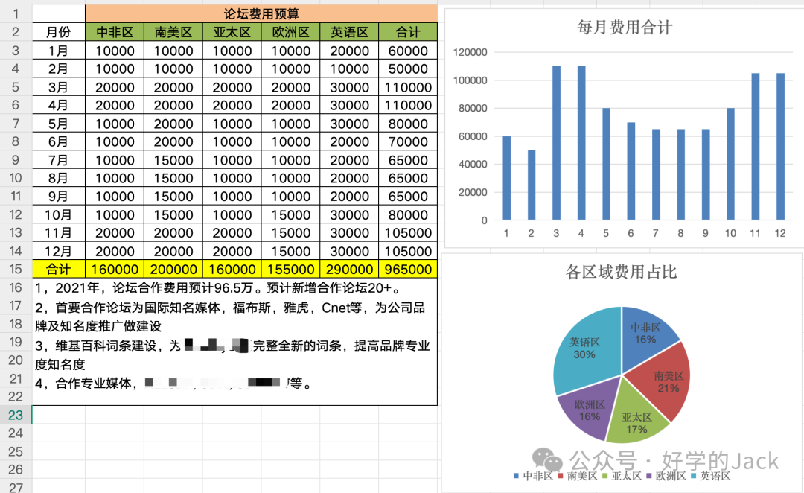Select the 200000 南美区 total cell
The image size is (804, 493).
(x=173, y=270)
